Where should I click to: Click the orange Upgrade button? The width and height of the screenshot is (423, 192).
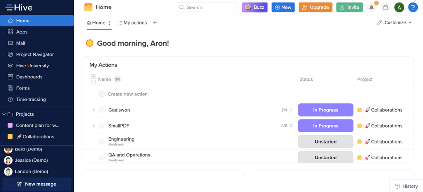[x=315, y=7]
